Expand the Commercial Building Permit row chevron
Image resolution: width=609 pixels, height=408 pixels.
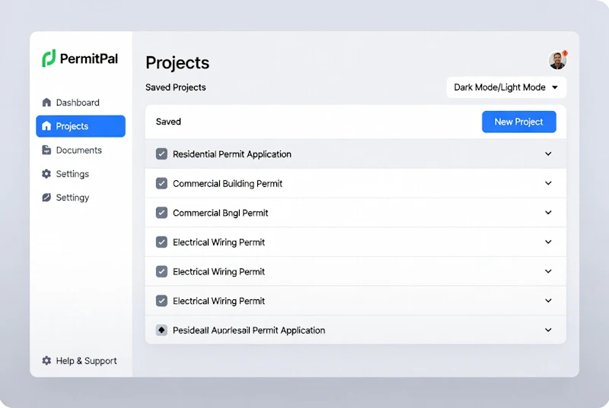[548, 183]
